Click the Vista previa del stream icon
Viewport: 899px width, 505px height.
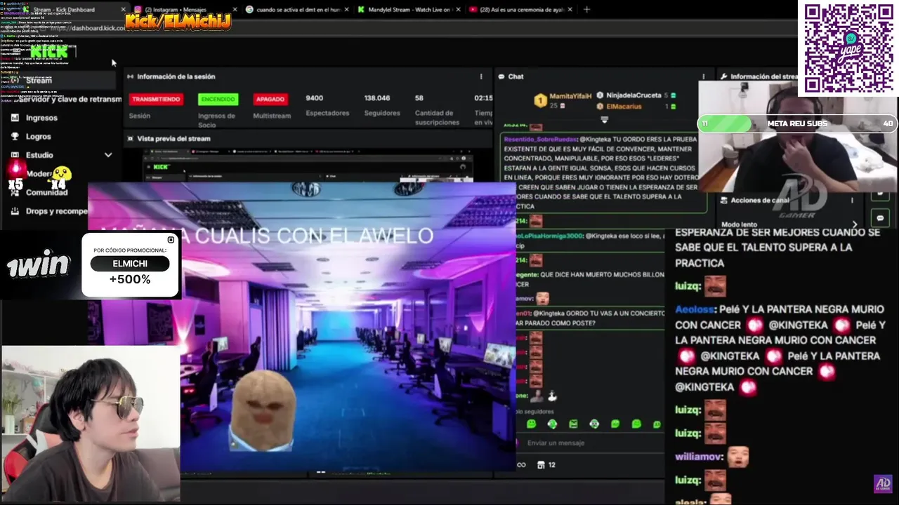point(130,139)
